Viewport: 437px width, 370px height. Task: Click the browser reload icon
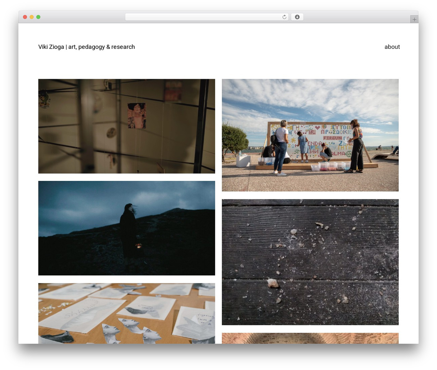[x=284, y=17]
